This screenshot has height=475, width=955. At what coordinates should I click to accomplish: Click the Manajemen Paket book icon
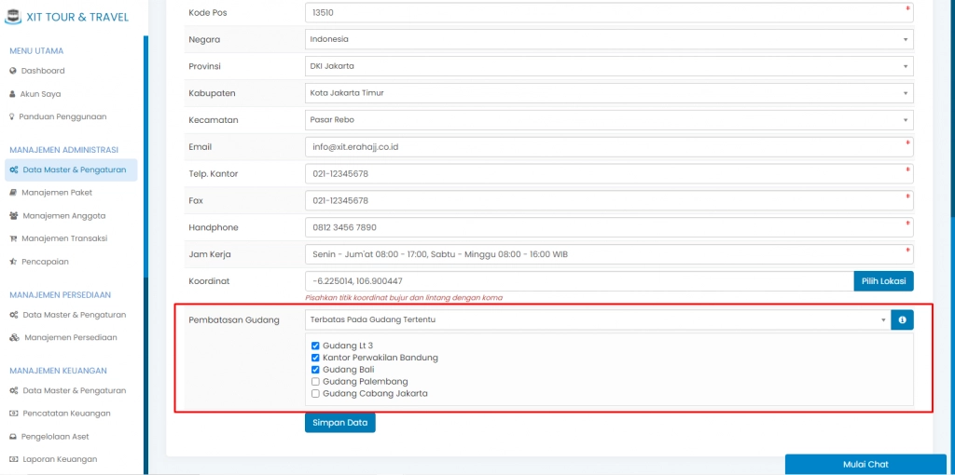click(13, 193)
